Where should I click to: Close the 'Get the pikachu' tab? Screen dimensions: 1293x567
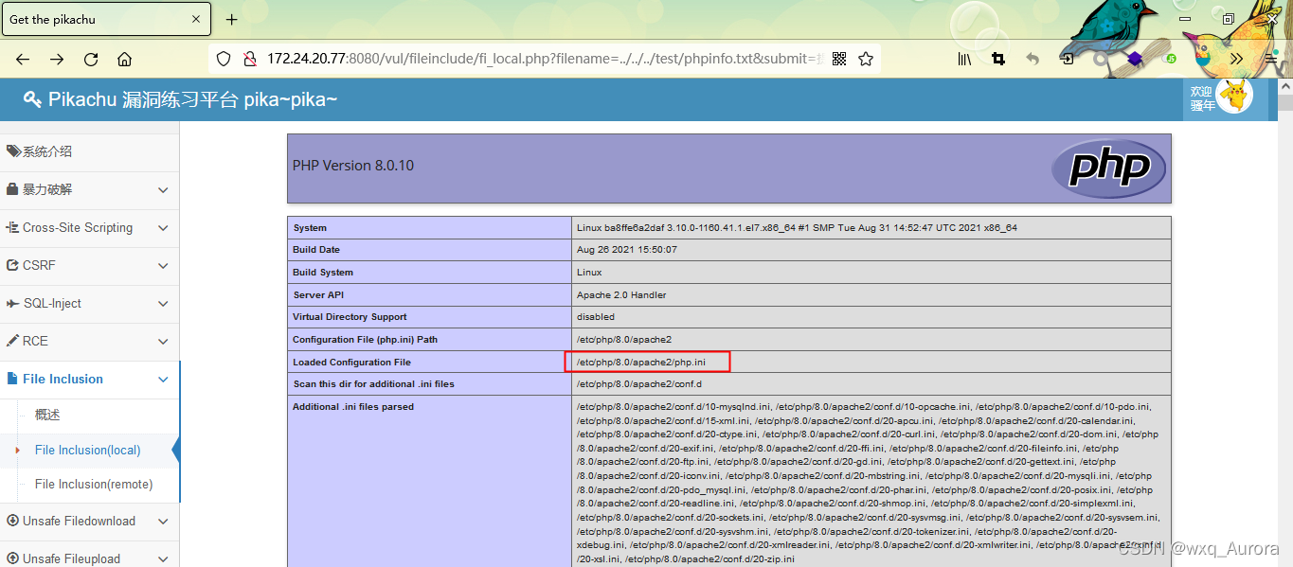(x=197, y=19)
